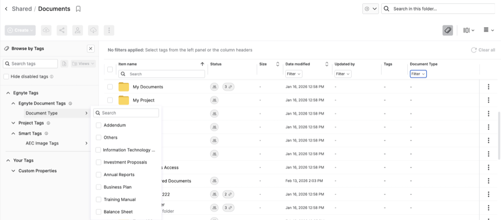Click the Item name search field
The width and height of the screenshot is (501, 220).
click(x=161, y=74)
